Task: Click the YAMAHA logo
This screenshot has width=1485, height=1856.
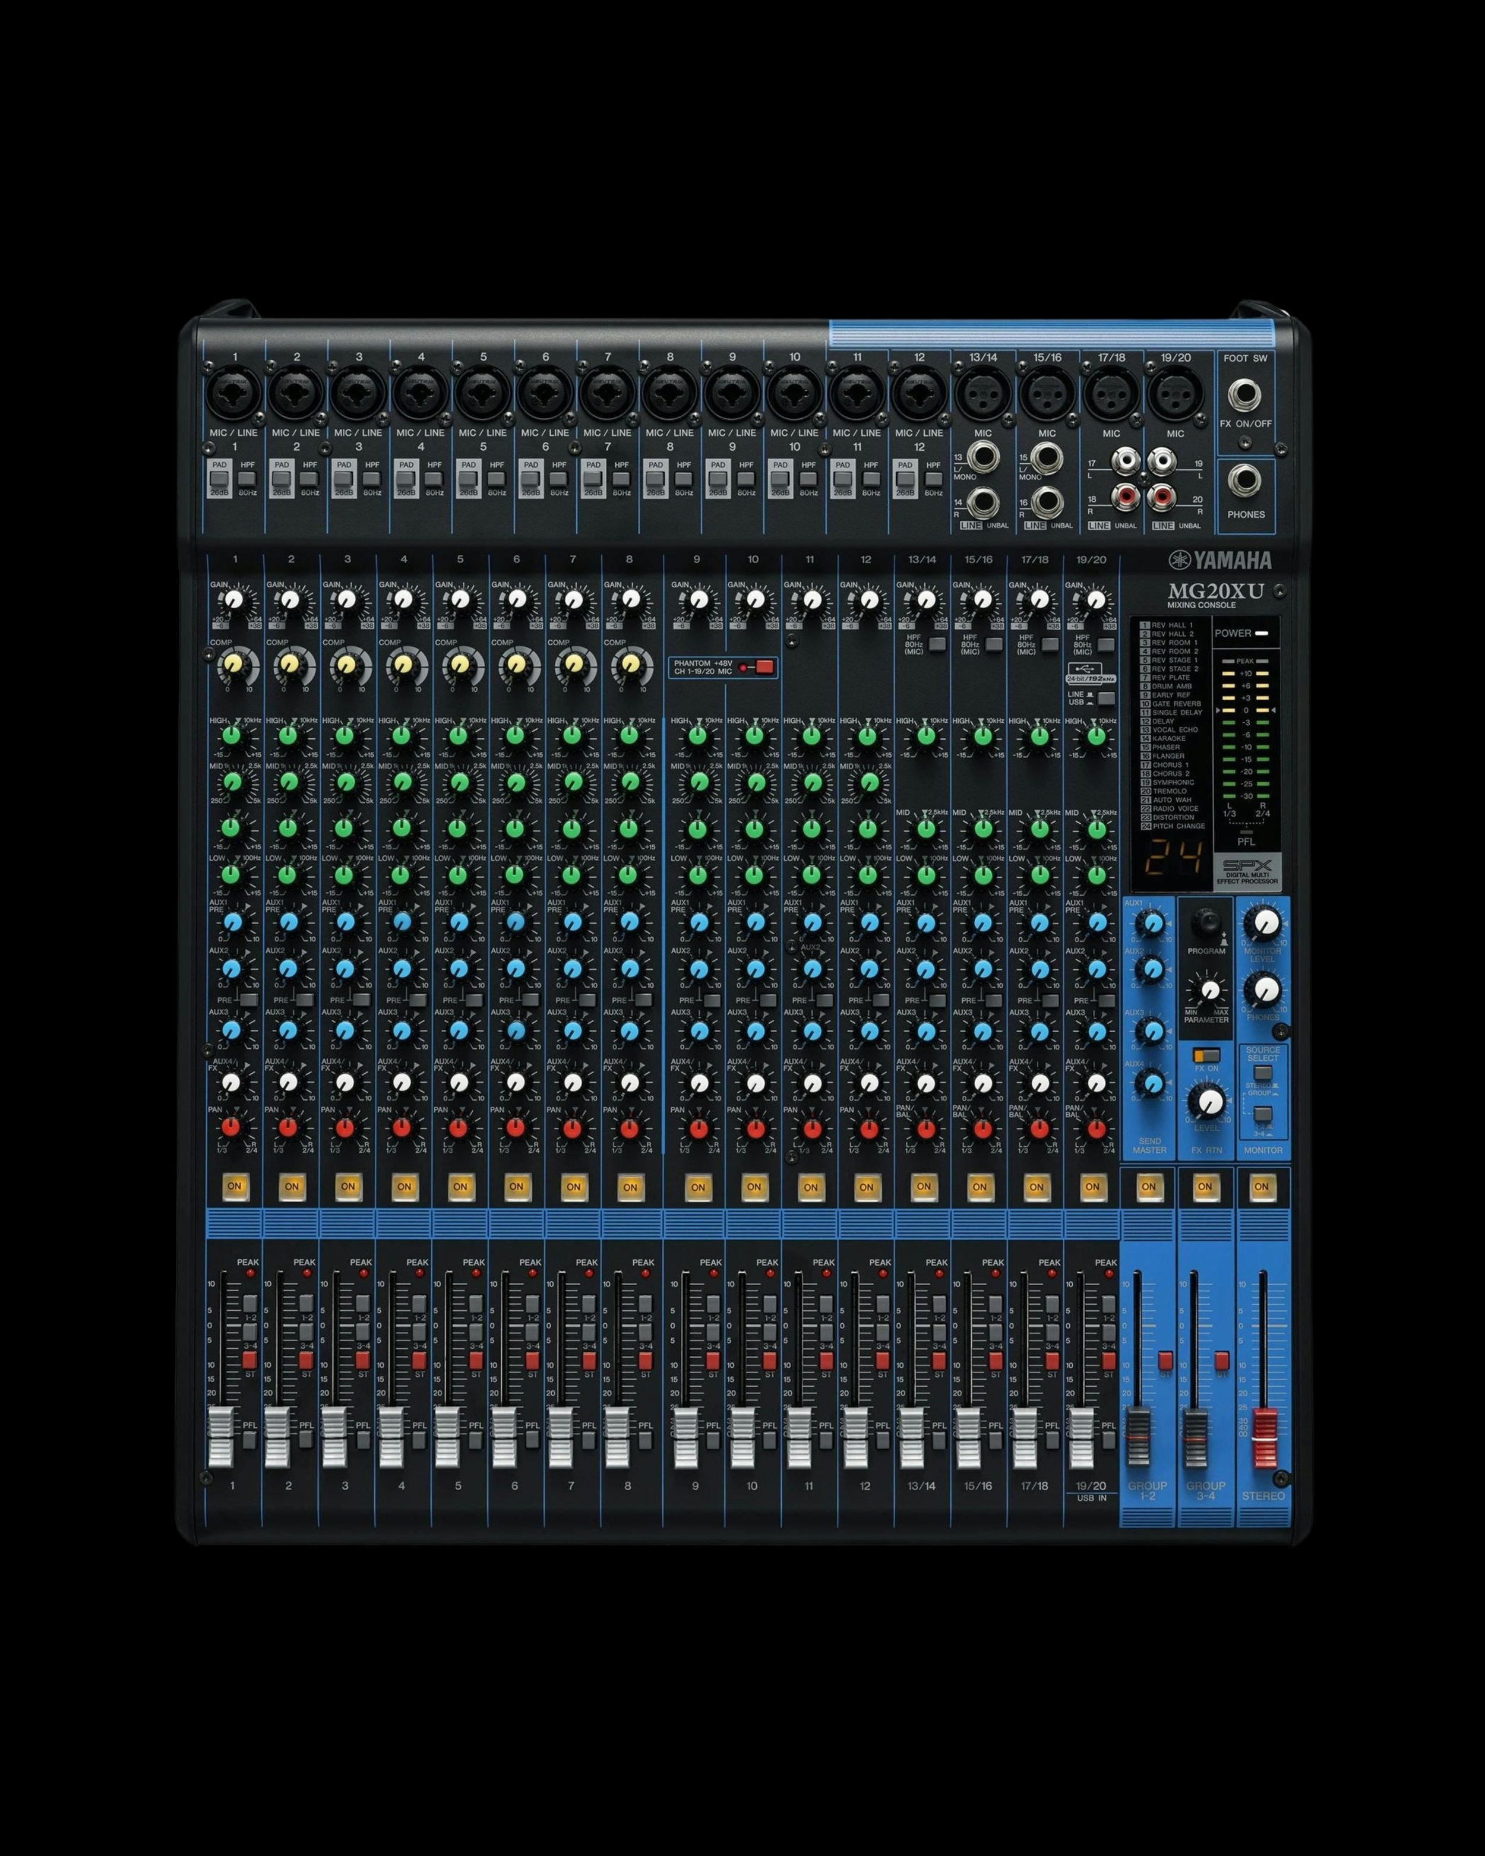Action: coord(1220,561)
